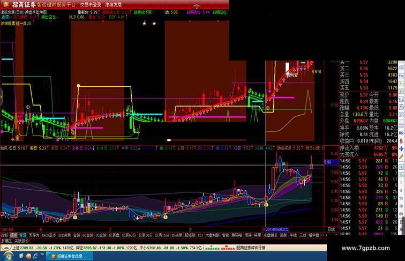The height and width of the screenshot is (261, 405).
Task: Select the 模板 tab
Action: point(14,235)
